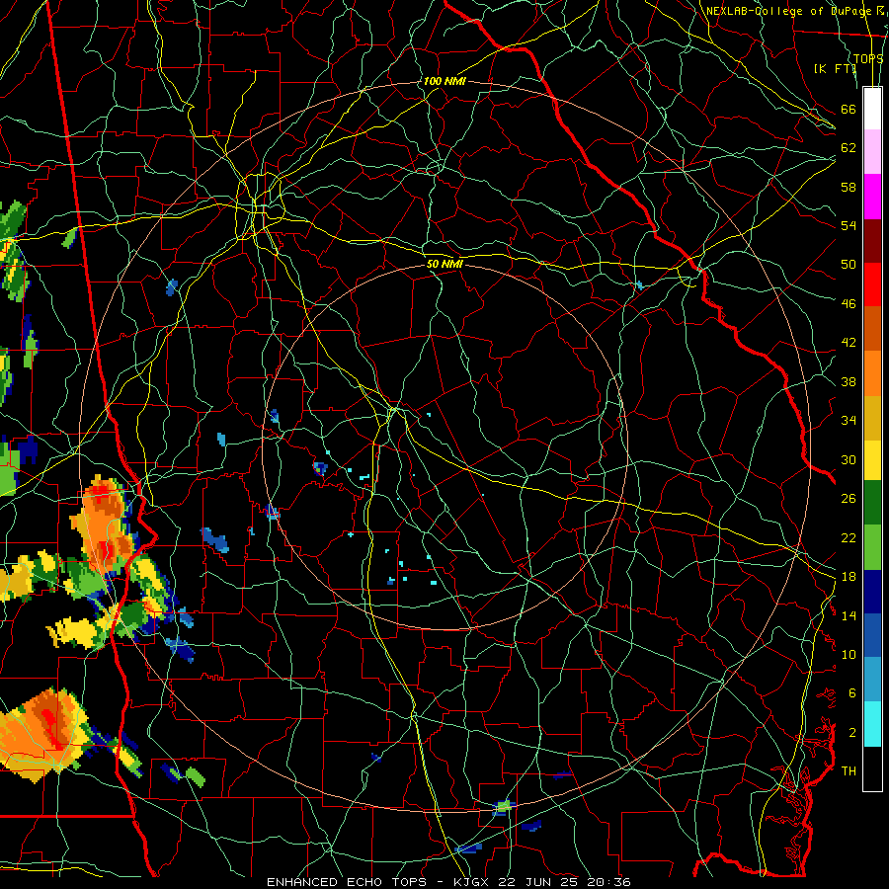Viewport: 889px width, 889px height.
Task: Click the "100 NMI" range ring label
Action: (444, 81)
